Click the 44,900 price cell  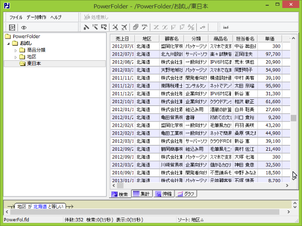click(x=269, y=133)
